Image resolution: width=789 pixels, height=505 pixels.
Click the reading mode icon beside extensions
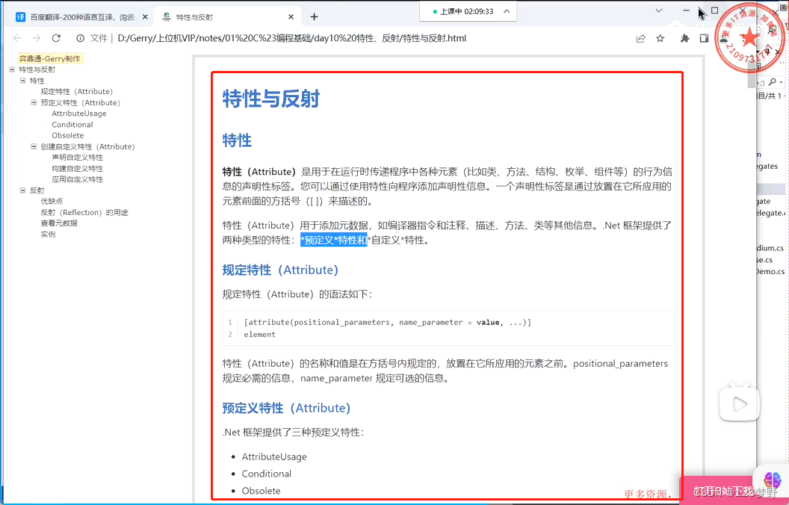point(704,40)
